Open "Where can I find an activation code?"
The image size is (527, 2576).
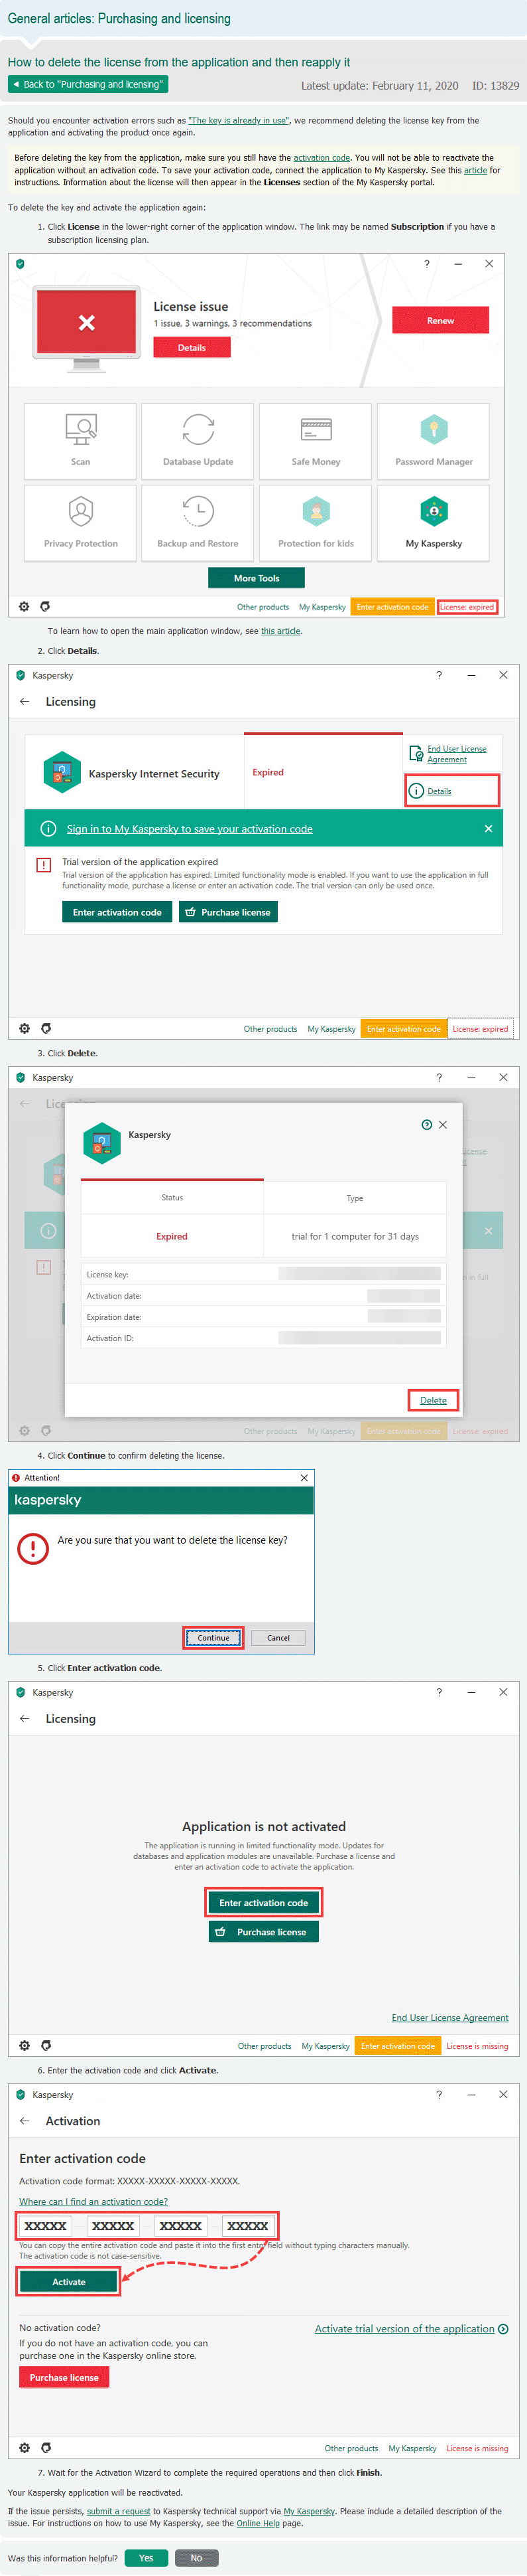coord(94,2201)
